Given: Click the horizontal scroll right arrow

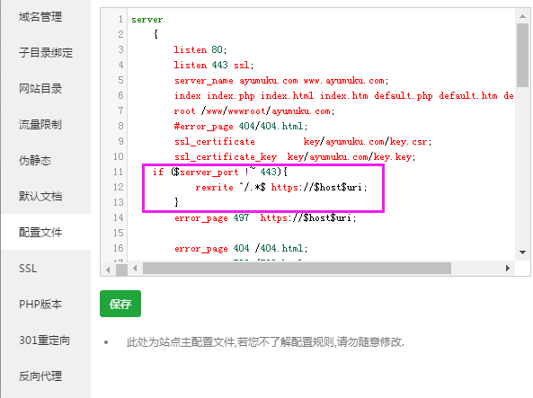Looking at the screenshot, I should pyautogui.click(x=508, y=268).
